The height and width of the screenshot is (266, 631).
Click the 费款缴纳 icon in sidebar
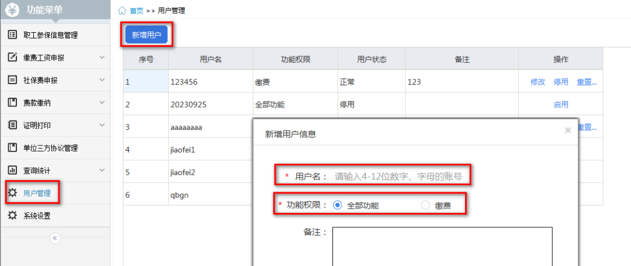click(x=12, y=103)
